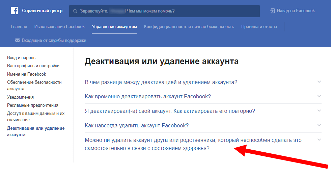This screenshot has height=175, width=331.
Task: Click Как навсегда удалить аккаунт Facebook question
Action: 137,125
